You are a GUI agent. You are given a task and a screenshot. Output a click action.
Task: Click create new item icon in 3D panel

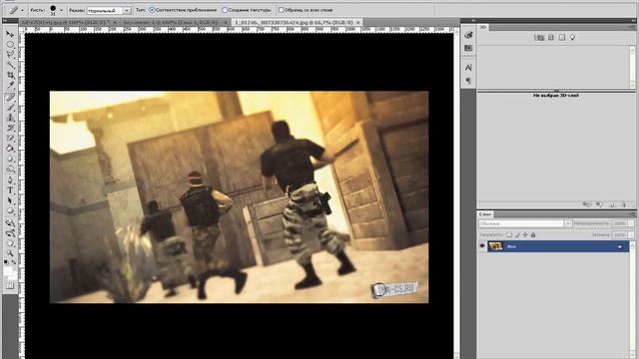612,204
